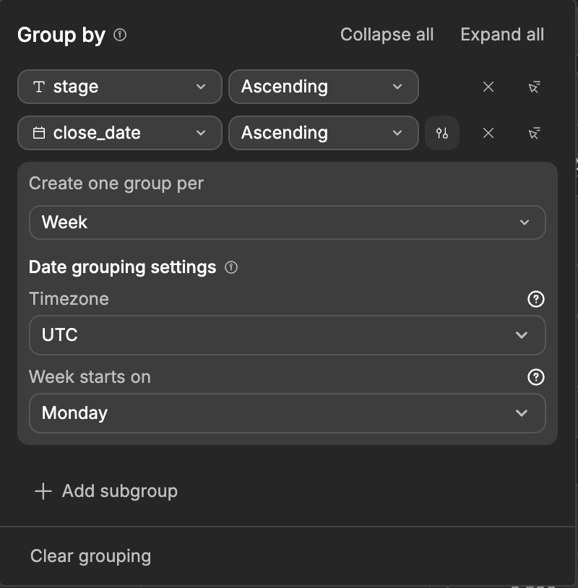The width and height of the screenshot is (578, 588).
Task: Open the UTC timezone dropdown
Action: click(x=288, y=335)
